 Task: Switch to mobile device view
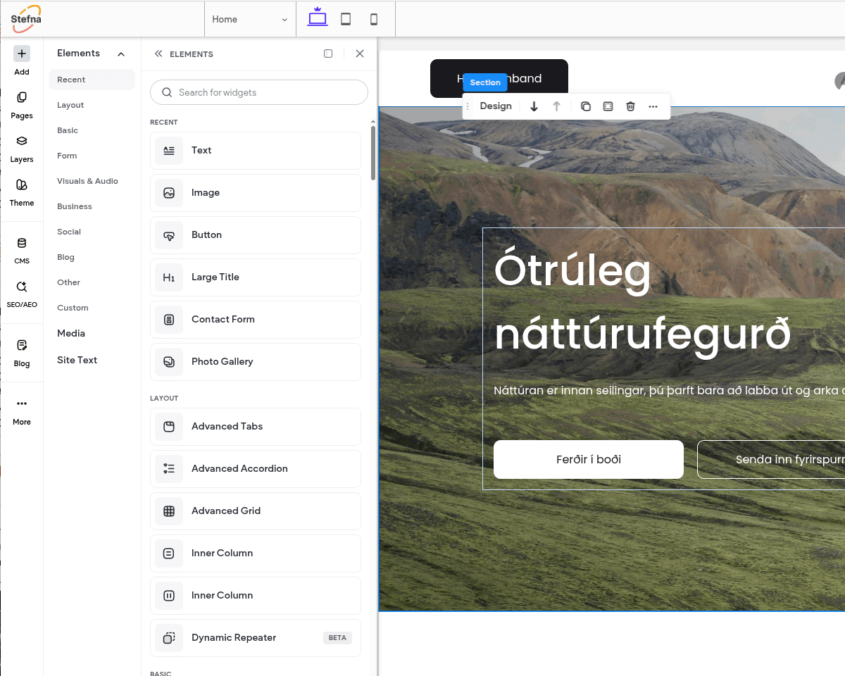click(x=374, y=19)
